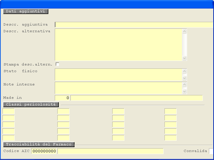The width and height of the screenshot is (214, 160).
Task: Focus the Note interne text box
Action: [x=118, y=88]
